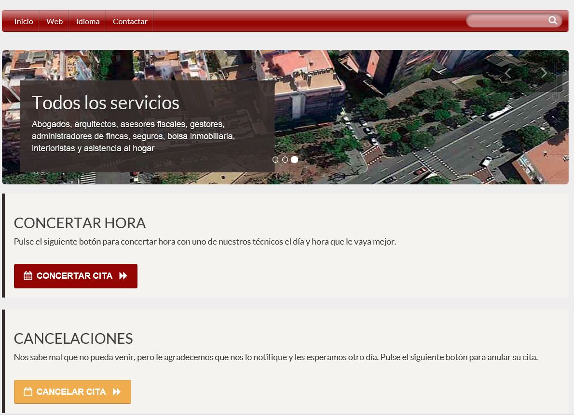Viewport: 574px width, 415px height.
Task: Expand the Idioma language menu
Action: coord(88,21)
